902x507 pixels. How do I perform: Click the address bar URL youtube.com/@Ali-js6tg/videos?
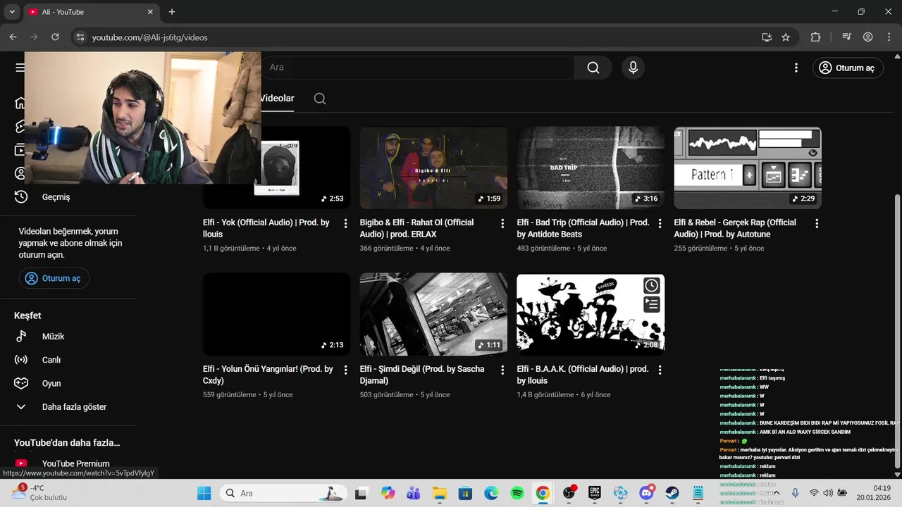(x=150, y=37)
